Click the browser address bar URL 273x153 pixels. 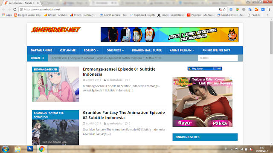coord(42,9)
